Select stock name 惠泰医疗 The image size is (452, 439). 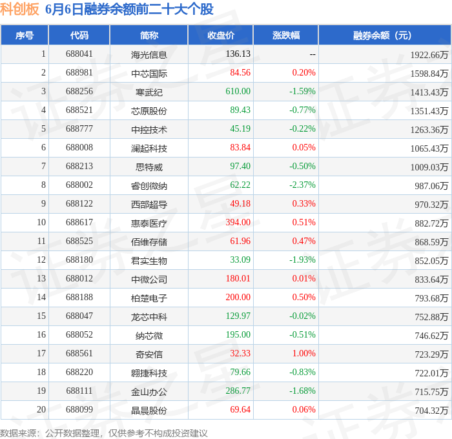pos(149,223)
